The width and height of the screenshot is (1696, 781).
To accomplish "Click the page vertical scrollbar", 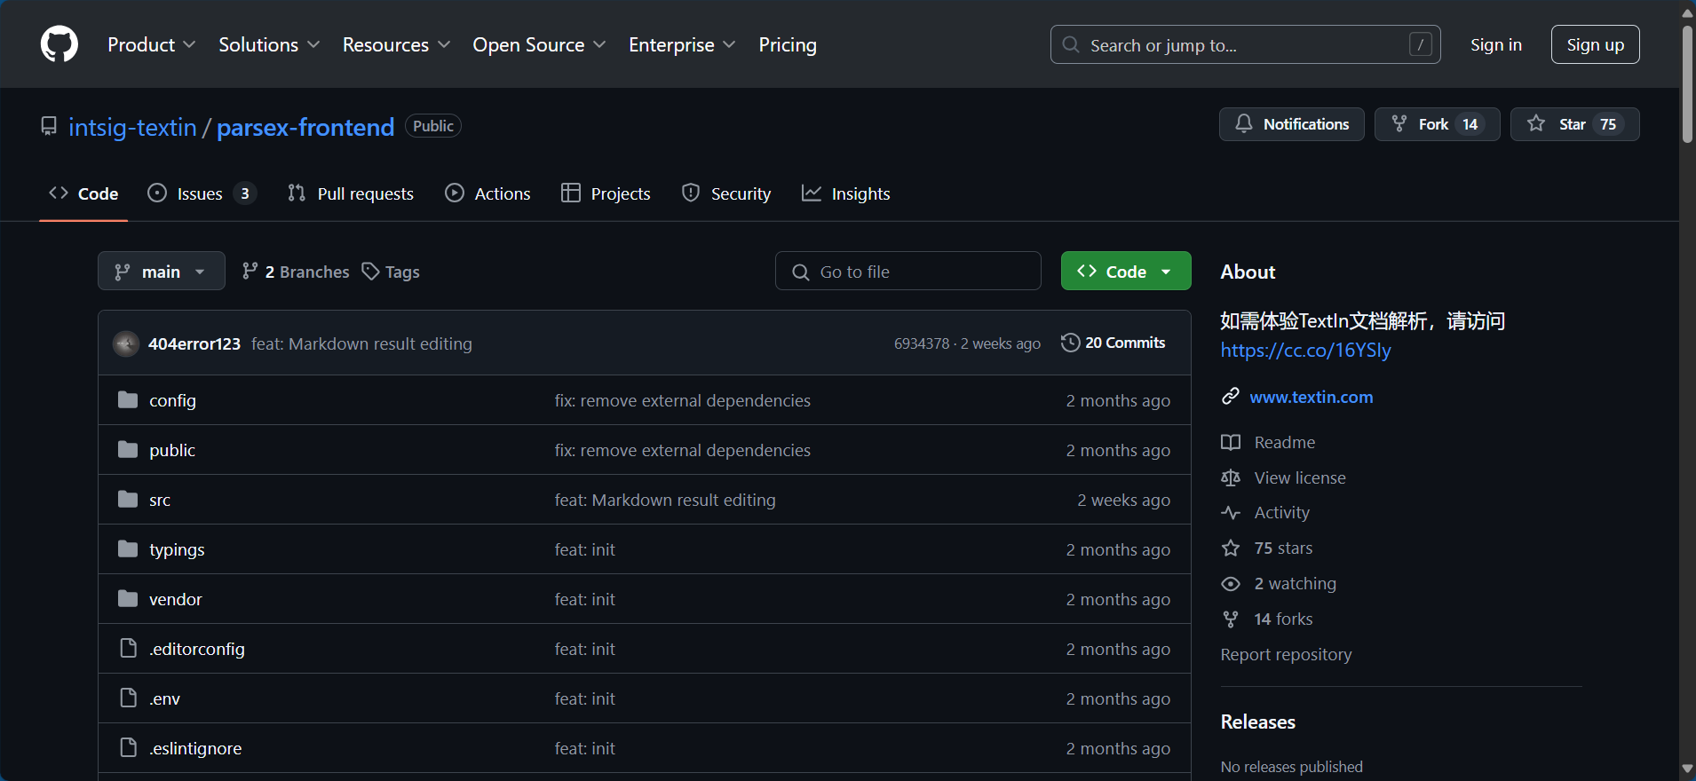I will pyautogui.click(x=1687, y=85).
